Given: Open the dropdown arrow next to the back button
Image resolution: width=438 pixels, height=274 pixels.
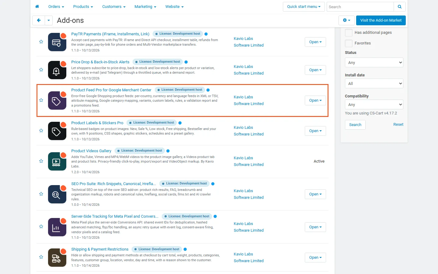Looking at the screenshot, I should point(49,20).
